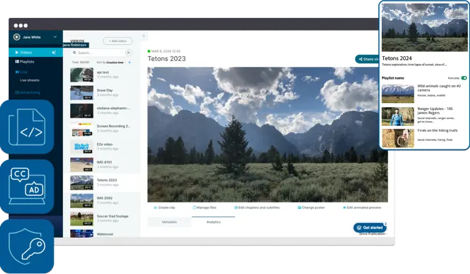This screenshot has height=274, width=470.
Task: Switch to the Metadata tab
Action: (x=169, y=222)
